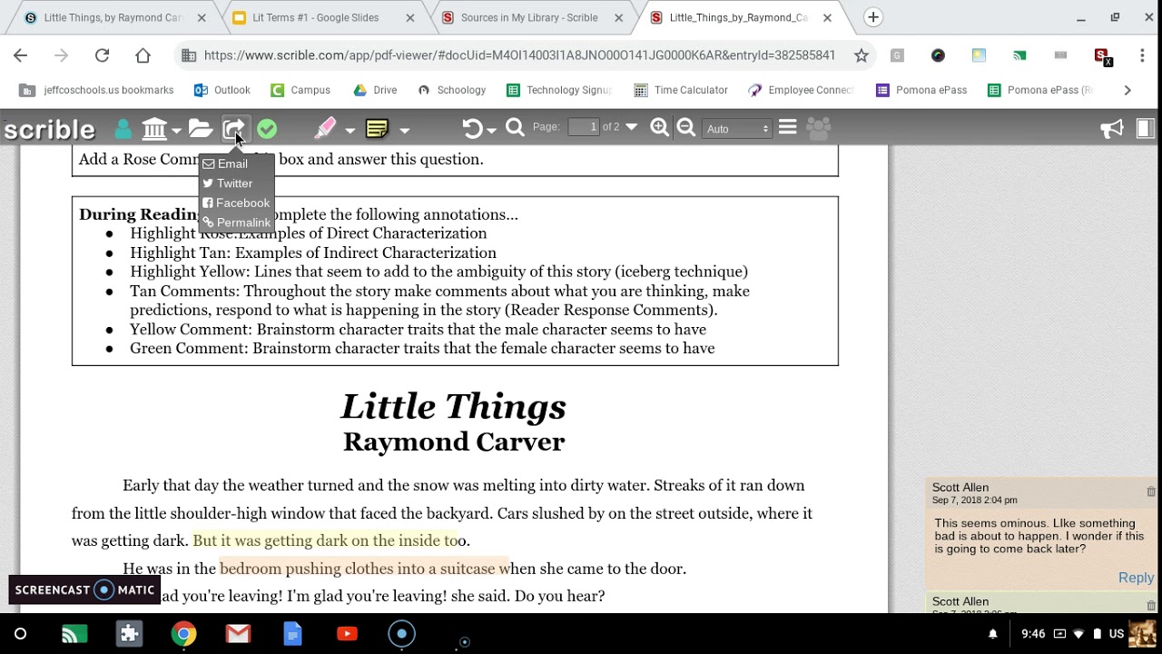Expand sticky note color dropdown arrow
Viewport: 1162px width, 654px height.
pos(405,131)
